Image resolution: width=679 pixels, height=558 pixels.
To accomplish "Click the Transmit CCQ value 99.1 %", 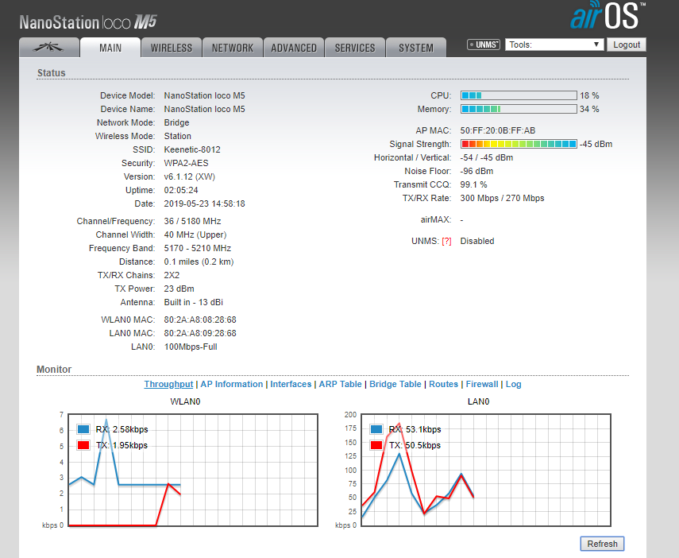I will (x=474, y=184).
